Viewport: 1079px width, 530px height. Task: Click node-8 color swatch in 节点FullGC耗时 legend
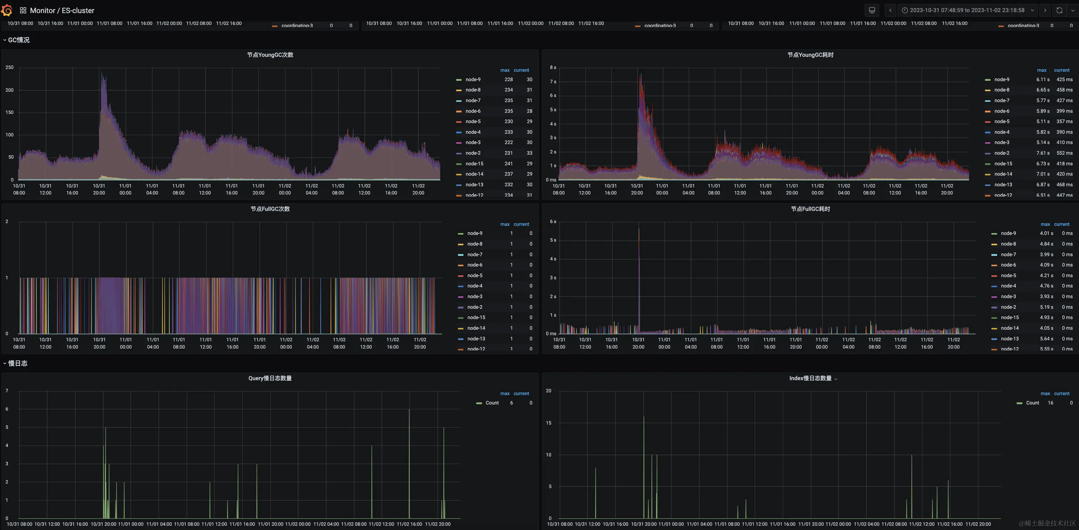[994, 244]
